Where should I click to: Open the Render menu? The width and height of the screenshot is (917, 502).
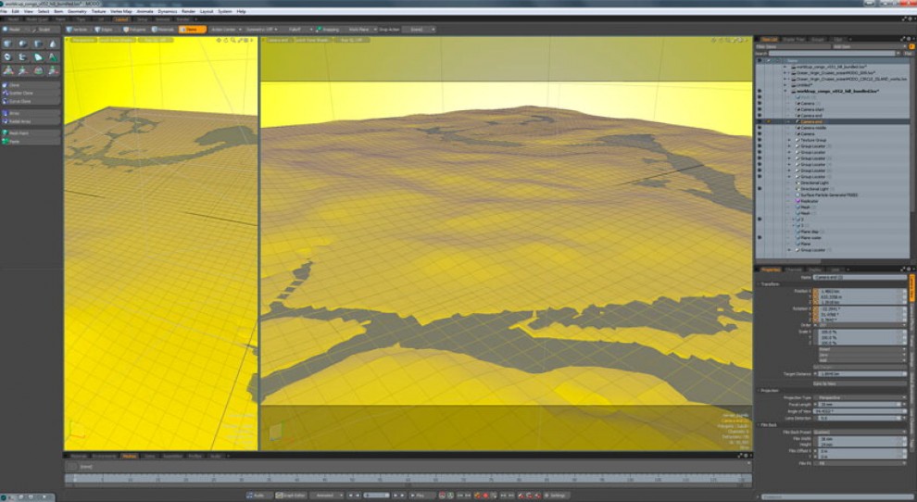(x=188, y=11)
